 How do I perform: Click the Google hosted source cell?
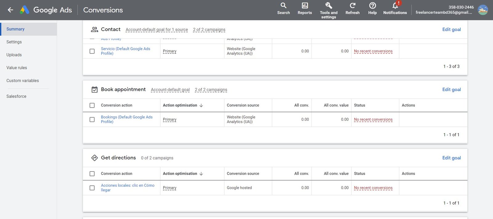click(239, 188)
